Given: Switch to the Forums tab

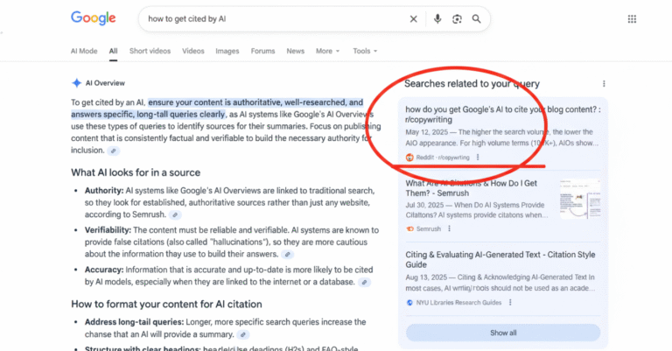Looking at the screenshot, I should tap(262, 51).
